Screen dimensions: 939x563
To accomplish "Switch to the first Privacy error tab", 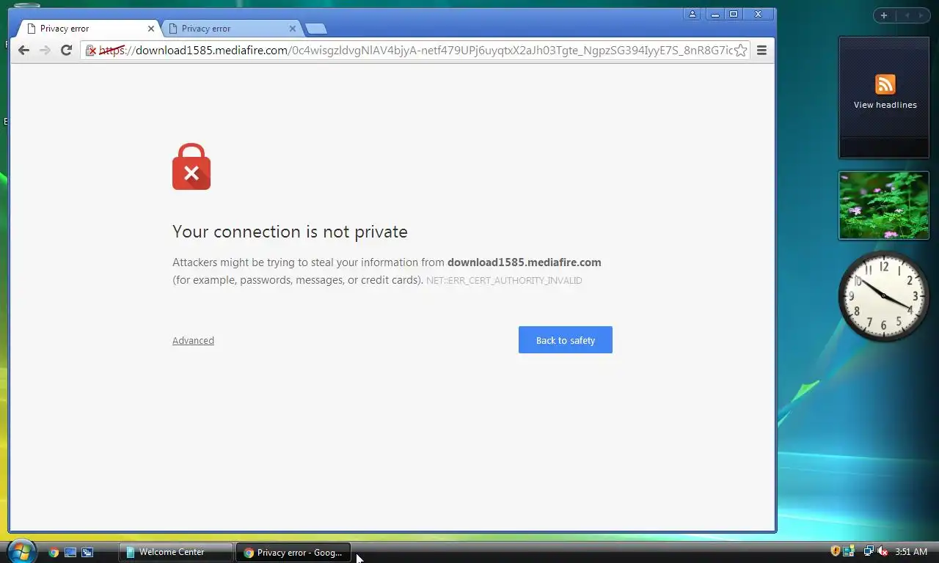I will click(x=87, y=29).
